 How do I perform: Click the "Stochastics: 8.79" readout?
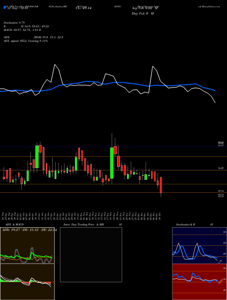coord(14,23)
